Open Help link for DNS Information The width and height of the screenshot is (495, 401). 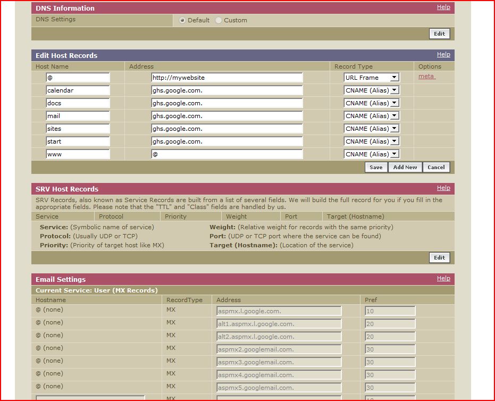[x=443, y=7]
